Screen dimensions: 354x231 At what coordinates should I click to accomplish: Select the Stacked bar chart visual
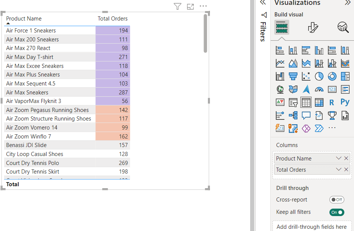(280, 50)
